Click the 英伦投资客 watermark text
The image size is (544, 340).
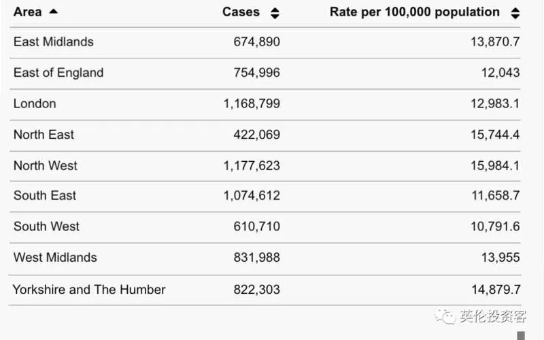[x=493, y=316]
